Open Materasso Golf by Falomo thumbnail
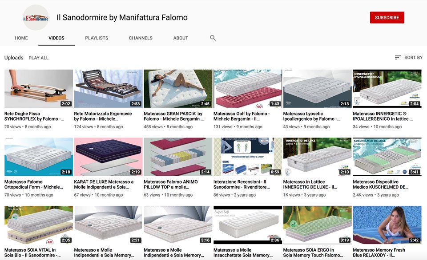427x260 pixels. (x=248, y=89)
